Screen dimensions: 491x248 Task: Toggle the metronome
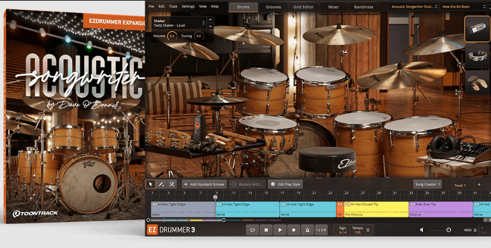(x=307, y=230)
